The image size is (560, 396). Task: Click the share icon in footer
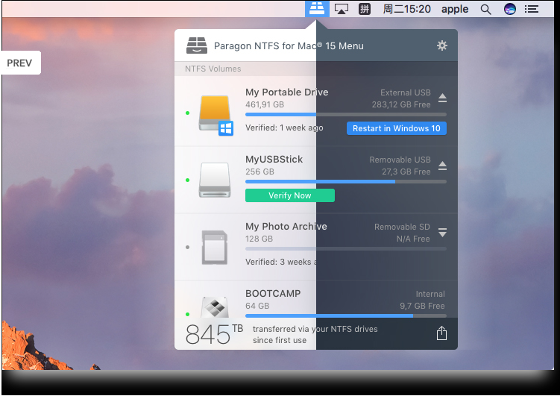pyautogui.click(x=441, y=333)
